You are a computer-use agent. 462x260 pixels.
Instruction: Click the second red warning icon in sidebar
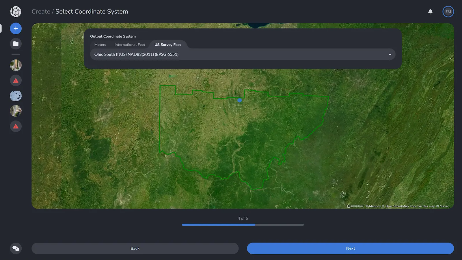16,126
